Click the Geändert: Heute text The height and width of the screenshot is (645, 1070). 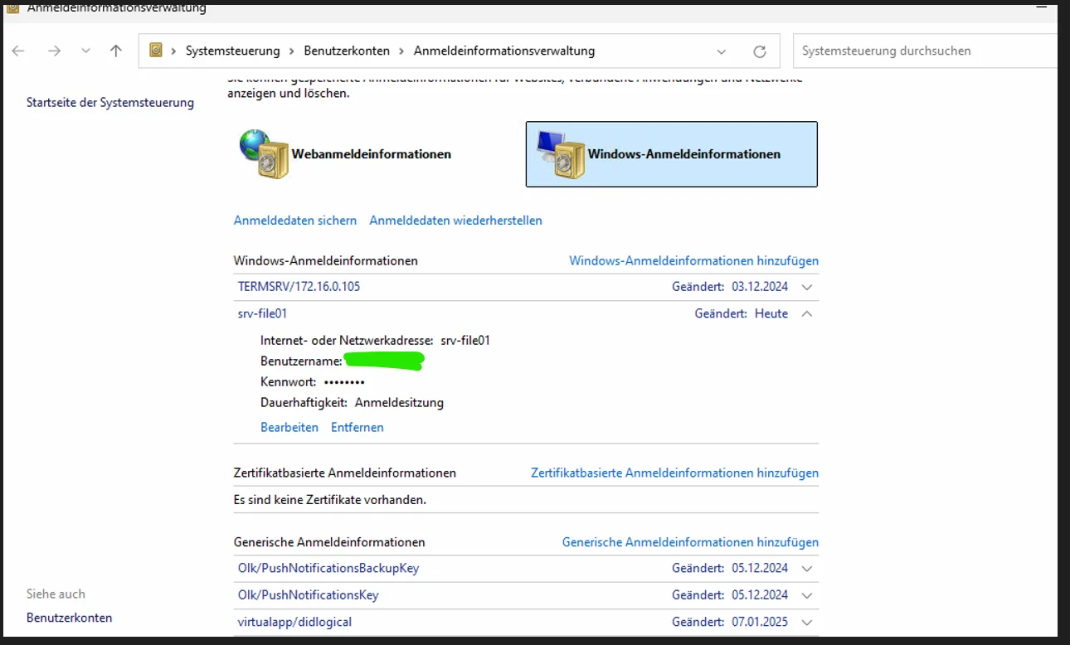click(741, 313)
